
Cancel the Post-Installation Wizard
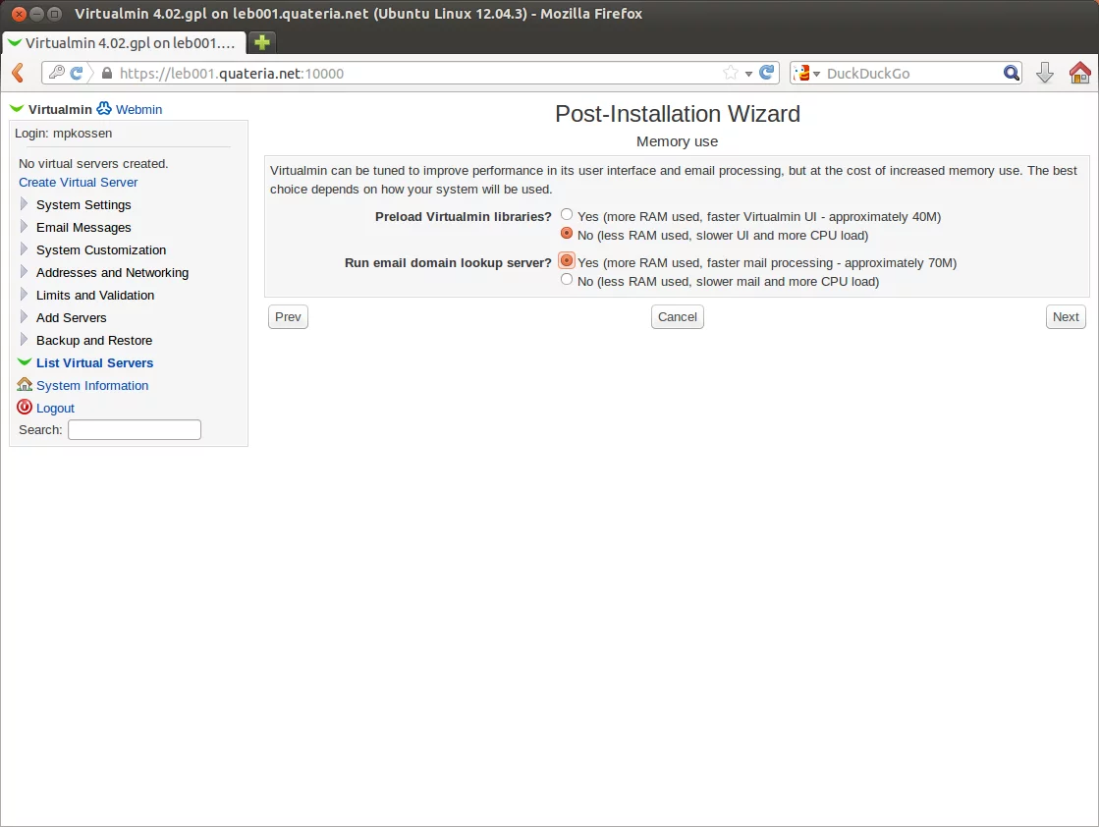pos(677,317)
